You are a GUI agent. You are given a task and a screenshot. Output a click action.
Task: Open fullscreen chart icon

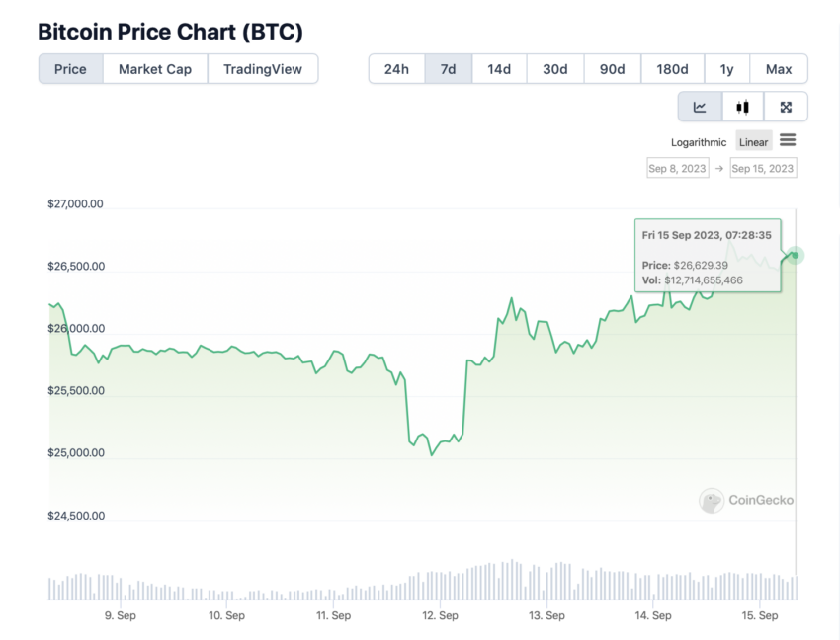[786, 107]
